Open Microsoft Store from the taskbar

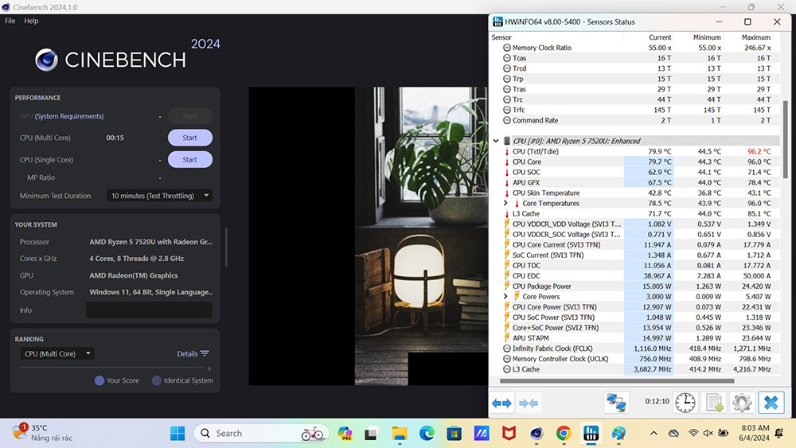[454, 434]
